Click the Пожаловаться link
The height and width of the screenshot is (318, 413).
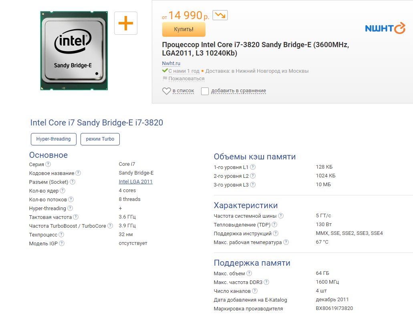(x=187, y=79)
